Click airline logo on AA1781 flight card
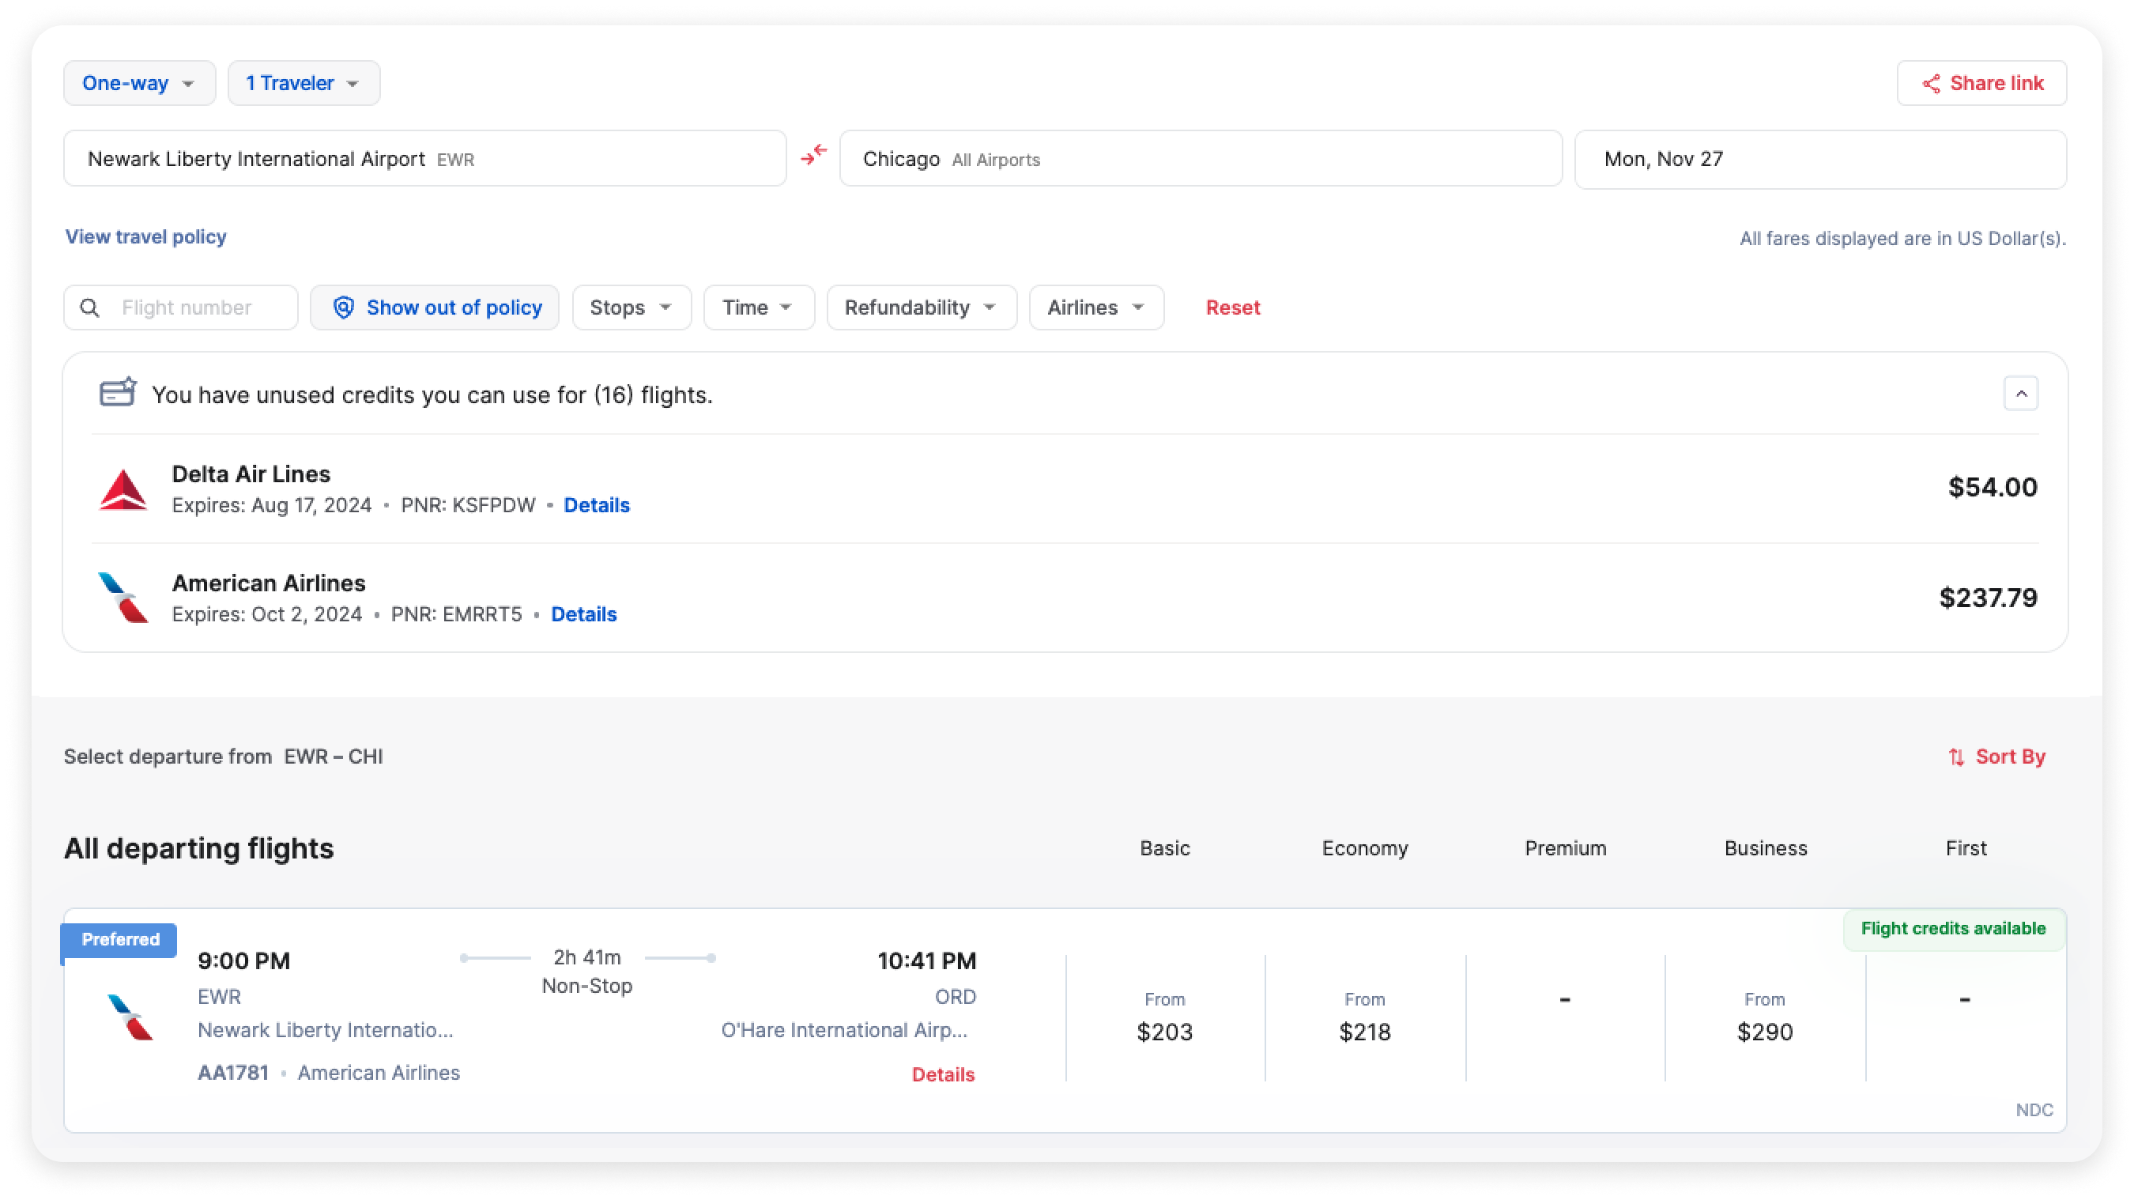 pos(131,1017)
